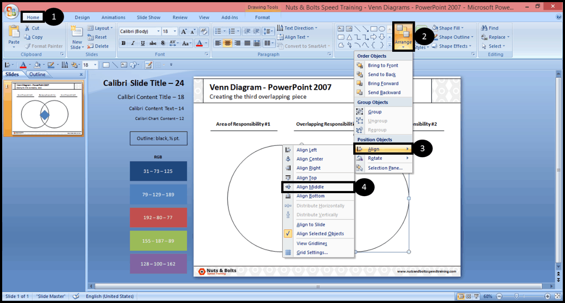Select the slide 1 thumbnail
This screenshot has width=565, height=303.
[44, 109]
